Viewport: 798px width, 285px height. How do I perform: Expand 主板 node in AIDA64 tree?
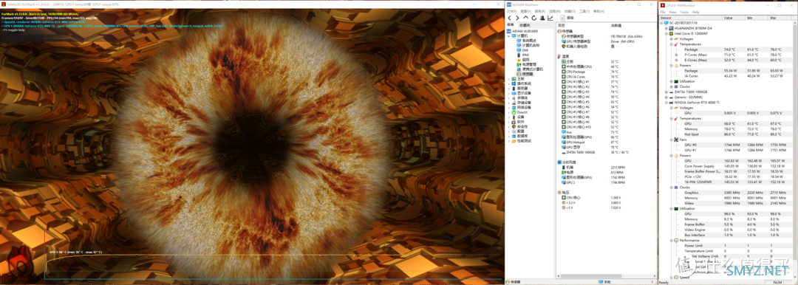[508, 79]
